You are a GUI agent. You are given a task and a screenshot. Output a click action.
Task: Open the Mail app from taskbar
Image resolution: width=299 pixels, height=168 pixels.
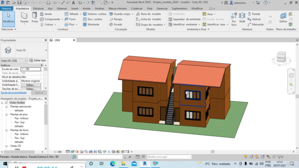click(x=134, y=164)
